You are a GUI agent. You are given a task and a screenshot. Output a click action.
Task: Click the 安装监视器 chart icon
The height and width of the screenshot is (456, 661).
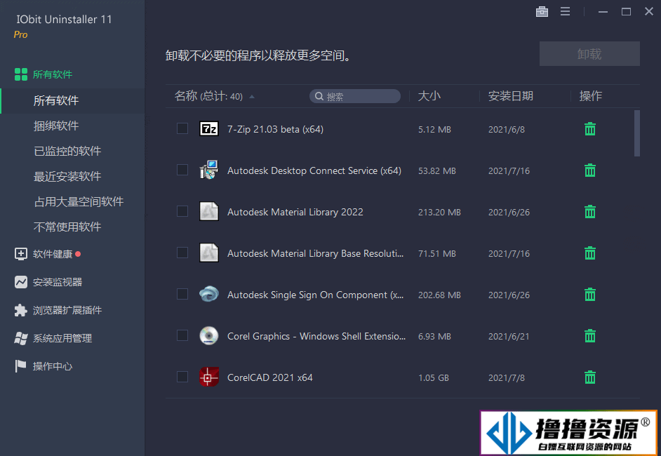point(20,282)
